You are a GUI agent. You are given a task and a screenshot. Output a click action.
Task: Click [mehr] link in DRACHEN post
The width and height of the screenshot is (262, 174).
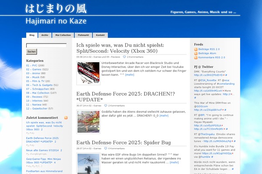(164, 116)
